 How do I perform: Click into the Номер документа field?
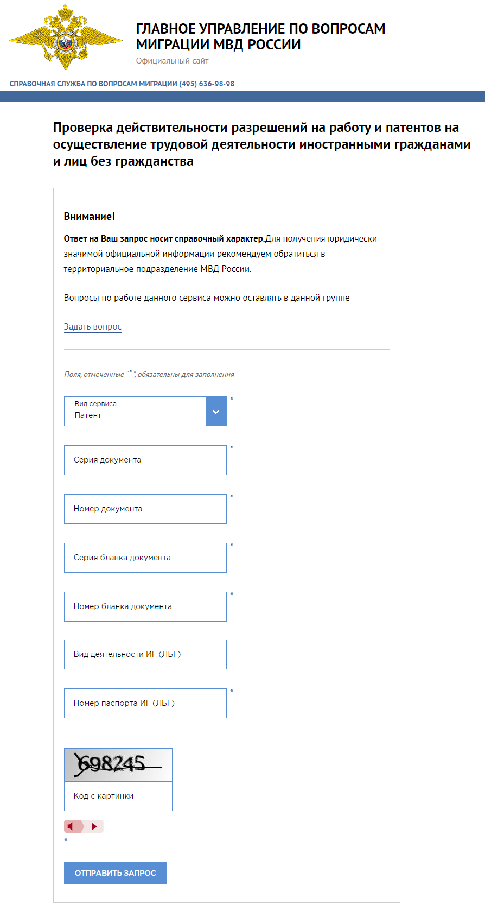tap(145, 509)
